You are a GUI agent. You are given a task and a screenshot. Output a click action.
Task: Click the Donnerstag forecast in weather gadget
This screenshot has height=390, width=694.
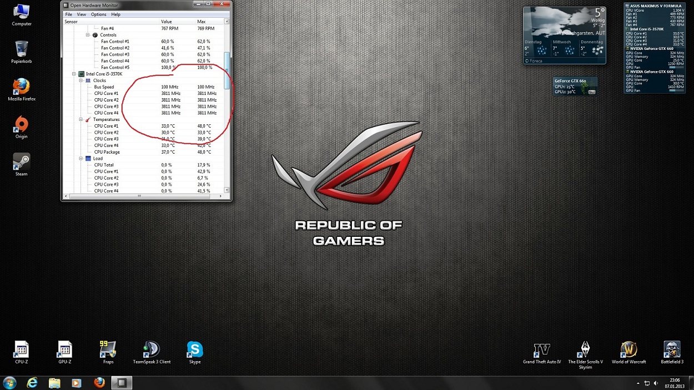(x=592, y=48)
